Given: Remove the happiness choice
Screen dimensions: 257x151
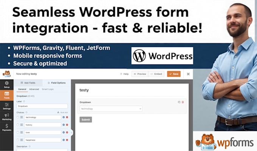Looking at the screenshot, I should tap(67, 140).
